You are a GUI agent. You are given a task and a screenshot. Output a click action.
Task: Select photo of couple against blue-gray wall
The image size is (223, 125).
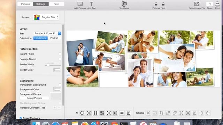[80, 52]
